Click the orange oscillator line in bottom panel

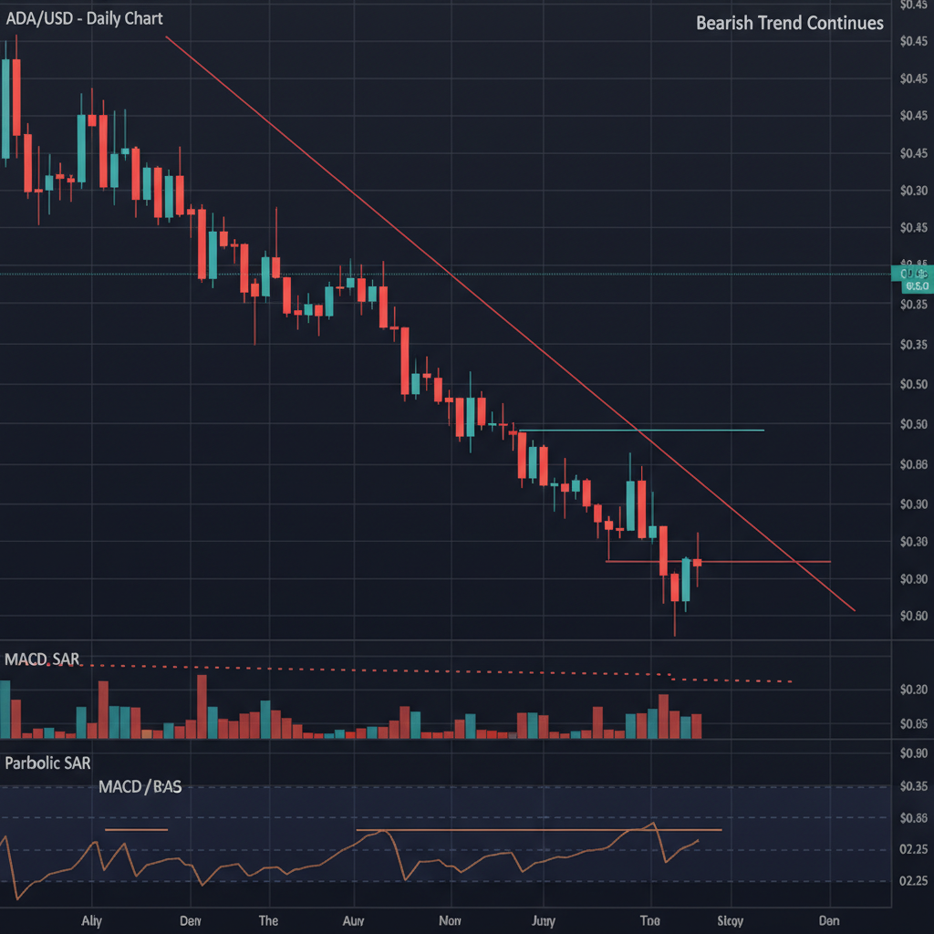[x=274, y=869]
